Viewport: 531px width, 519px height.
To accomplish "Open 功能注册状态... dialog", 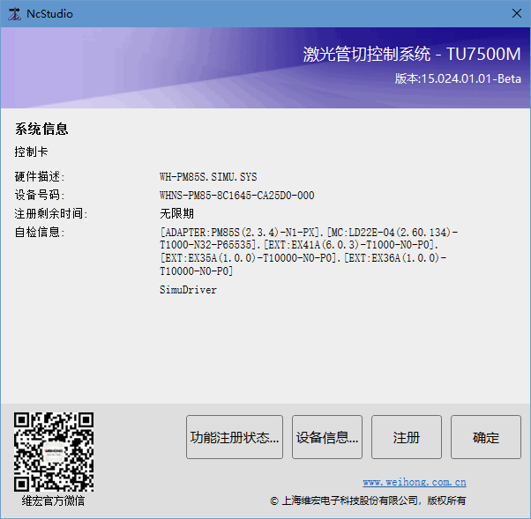I will coord(235,437).
